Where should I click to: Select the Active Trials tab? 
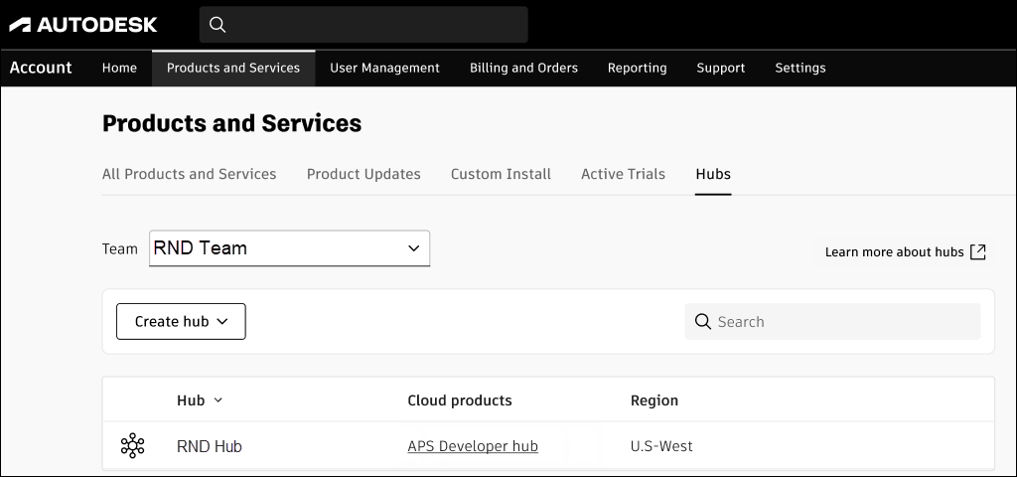point(623,174)
